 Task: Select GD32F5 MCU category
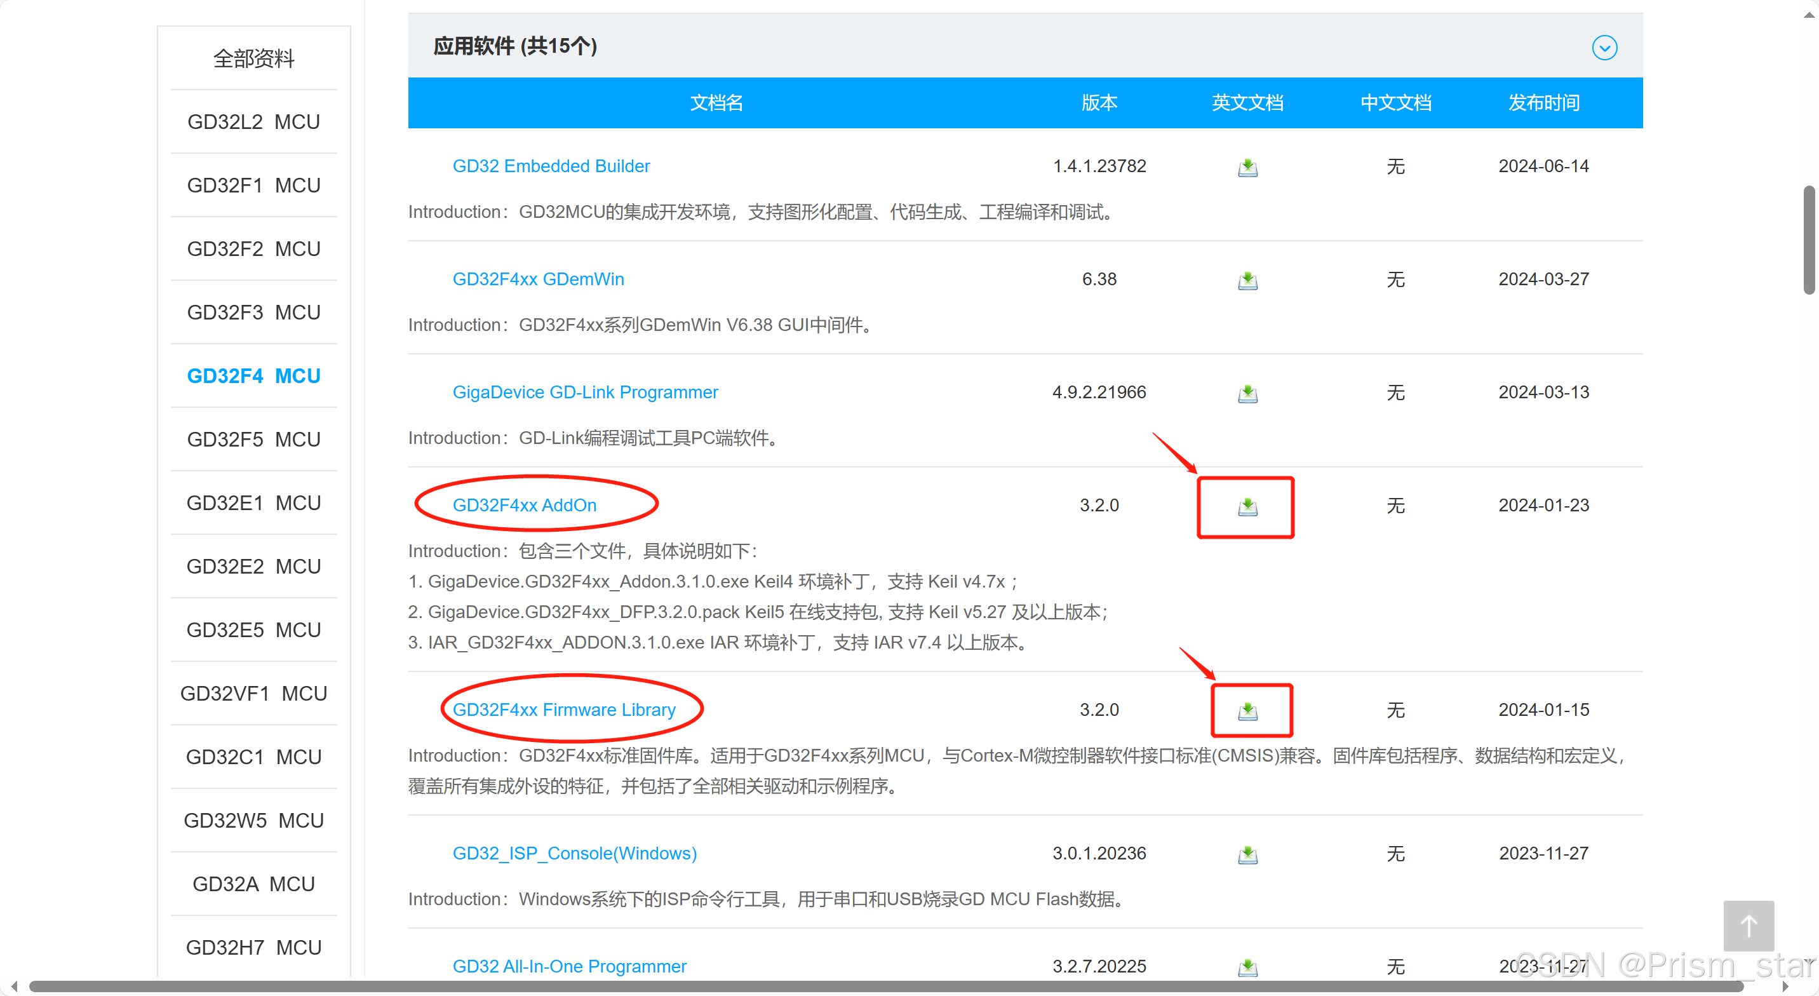253,440
